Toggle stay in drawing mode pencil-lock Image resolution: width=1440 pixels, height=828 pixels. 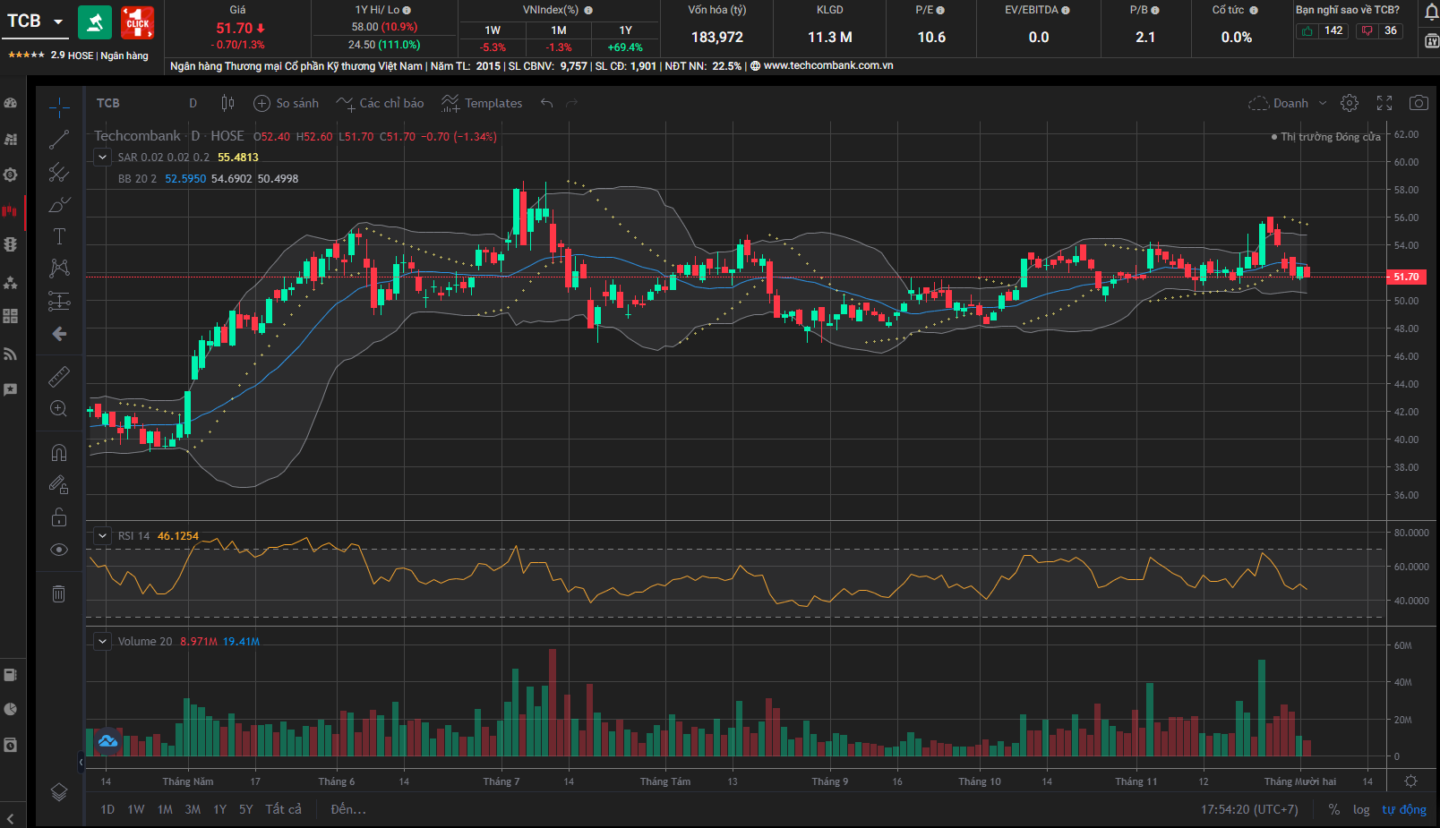(59, 484)
